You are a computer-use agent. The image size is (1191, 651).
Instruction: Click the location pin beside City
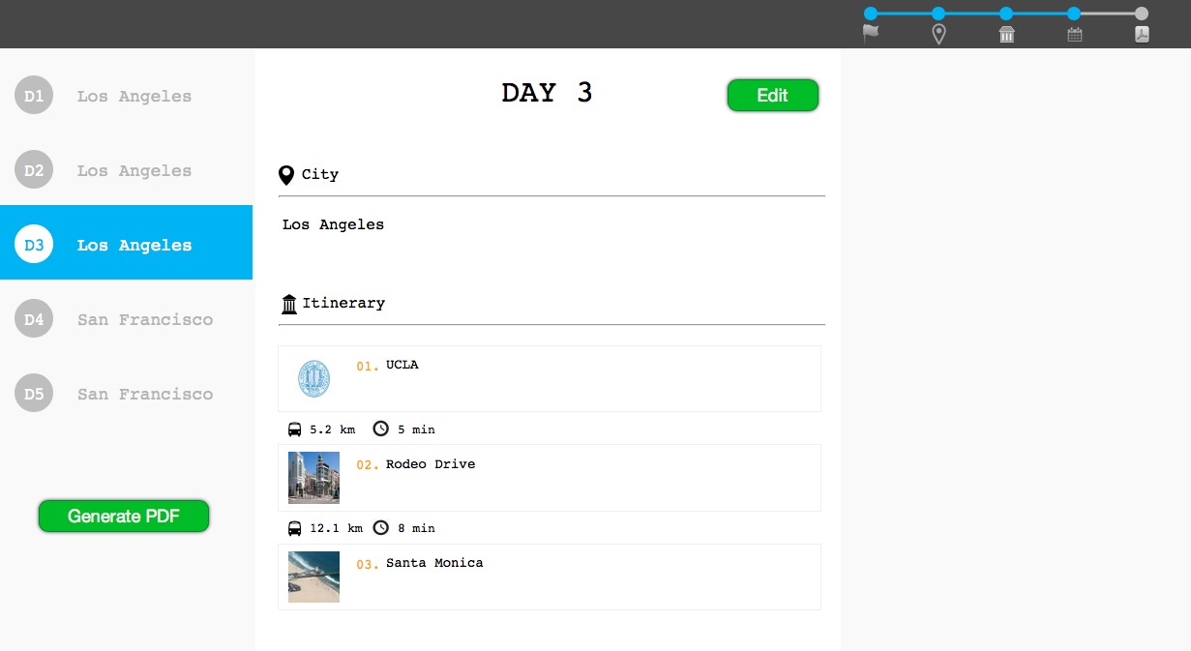pos(286,175)
